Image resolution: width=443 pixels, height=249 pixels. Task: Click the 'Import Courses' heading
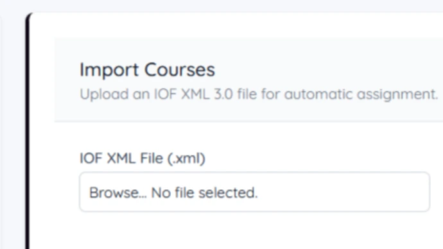(x=147, y=70)
